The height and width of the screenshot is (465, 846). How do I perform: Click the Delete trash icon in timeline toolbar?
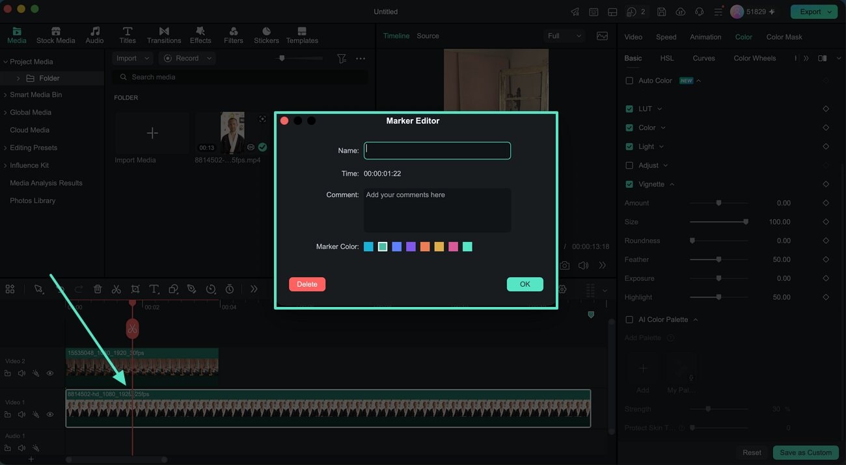[98, 289]
